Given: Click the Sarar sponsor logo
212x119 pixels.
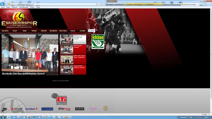Looking at the screenshot, I should pyautogui.click(x=79, y=109).
